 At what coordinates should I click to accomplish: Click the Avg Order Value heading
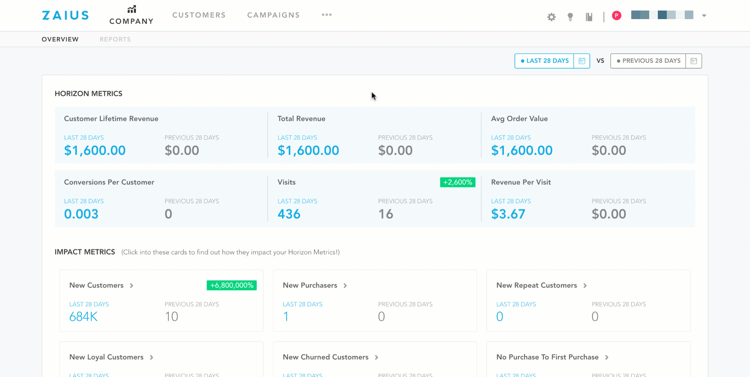click(519, 119)
